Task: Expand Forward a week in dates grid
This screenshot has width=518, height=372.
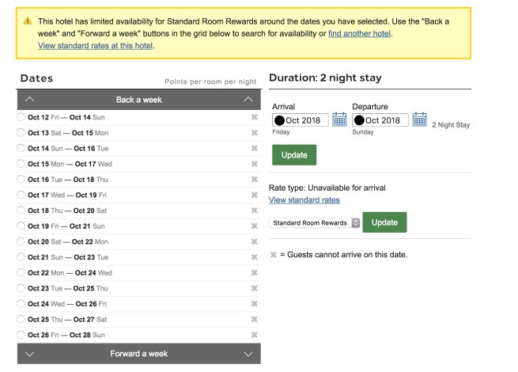Action: pos(139,354)
